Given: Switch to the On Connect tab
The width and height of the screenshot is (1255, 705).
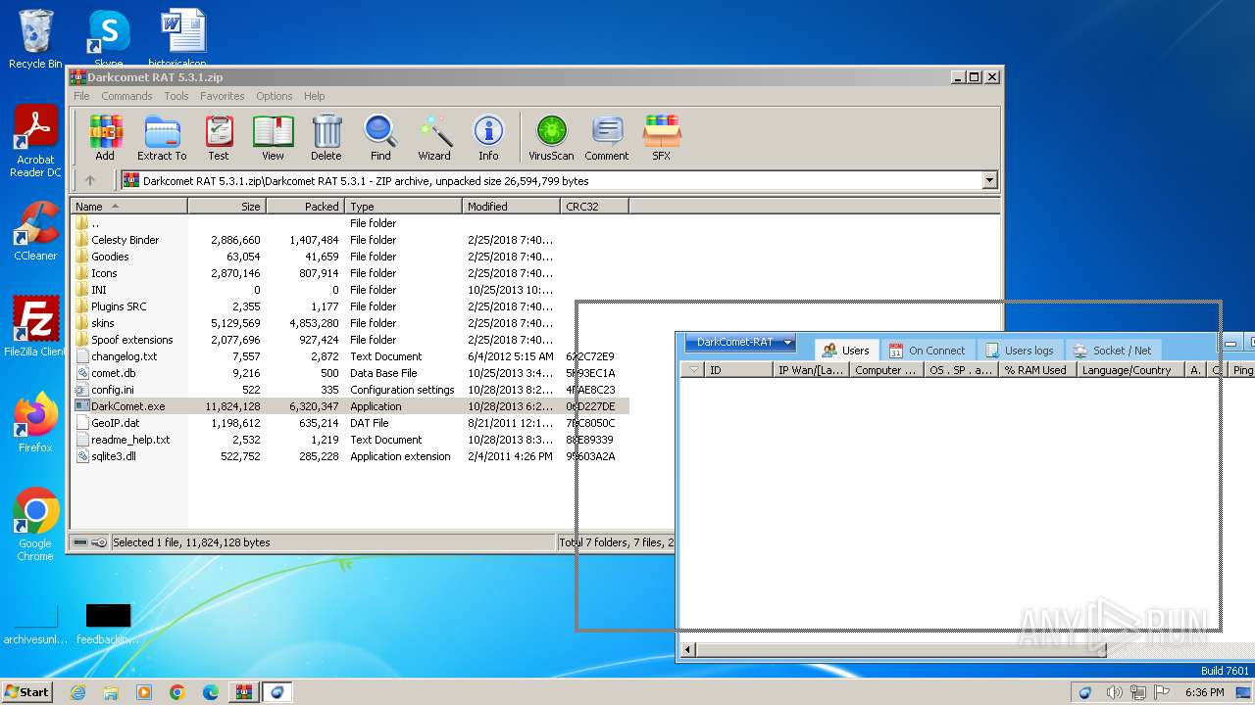Looking at the screenshot, I should (927, 350).
